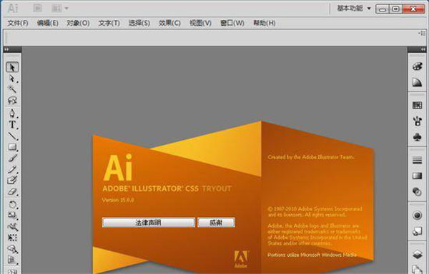Open the 选择(S) menu
Image resolution: width=429 pixels, height=274 pixels.
[x=139, y=23]
